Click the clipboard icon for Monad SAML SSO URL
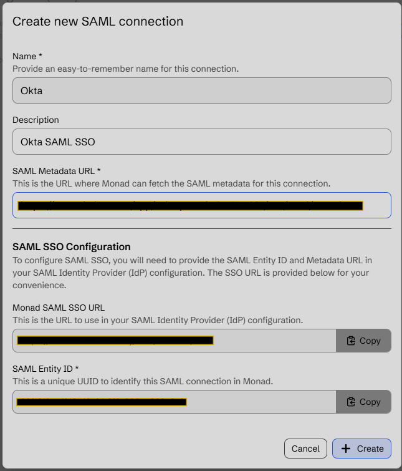This screenshot has height=471, width=402. tap(352, 341)
